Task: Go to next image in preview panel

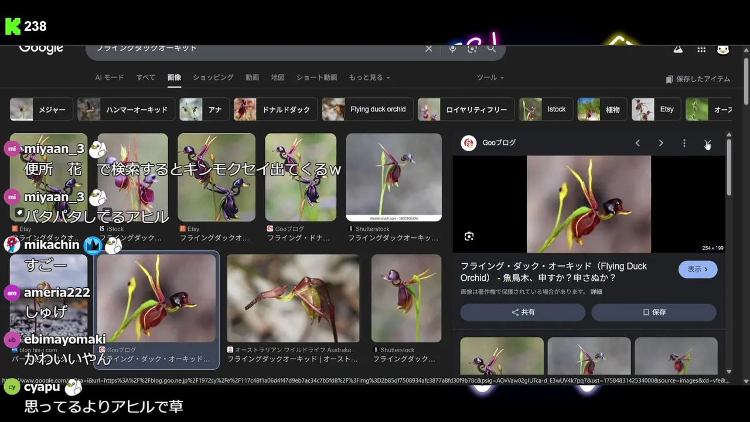Action: pos(661,143)
